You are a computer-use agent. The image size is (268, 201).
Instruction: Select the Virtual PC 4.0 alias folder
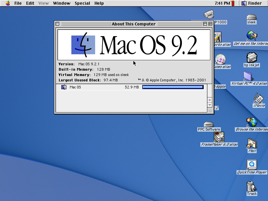coord(248,76)
